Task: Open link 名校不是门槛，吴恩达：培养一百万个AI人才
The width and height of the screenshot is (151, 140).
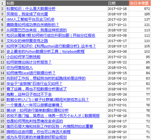Action: pyautogui.click(x=44, y=116)
